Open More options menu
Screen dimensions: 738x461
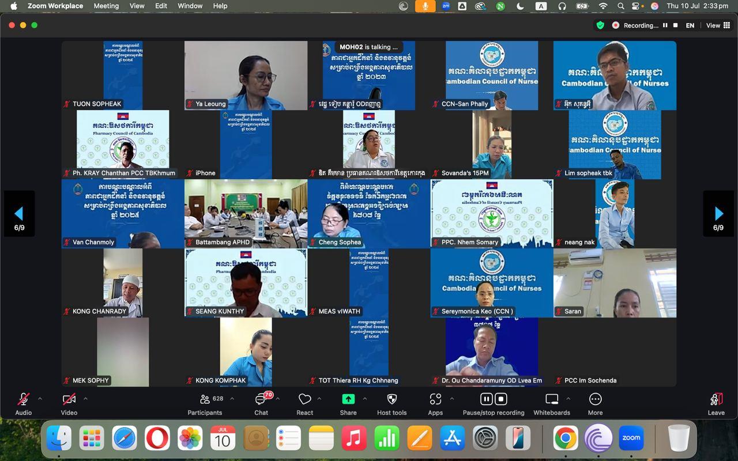595,403
